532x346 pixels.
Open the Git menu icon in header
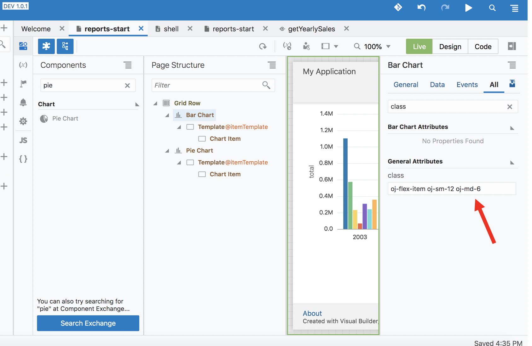[x=398, y=7]
